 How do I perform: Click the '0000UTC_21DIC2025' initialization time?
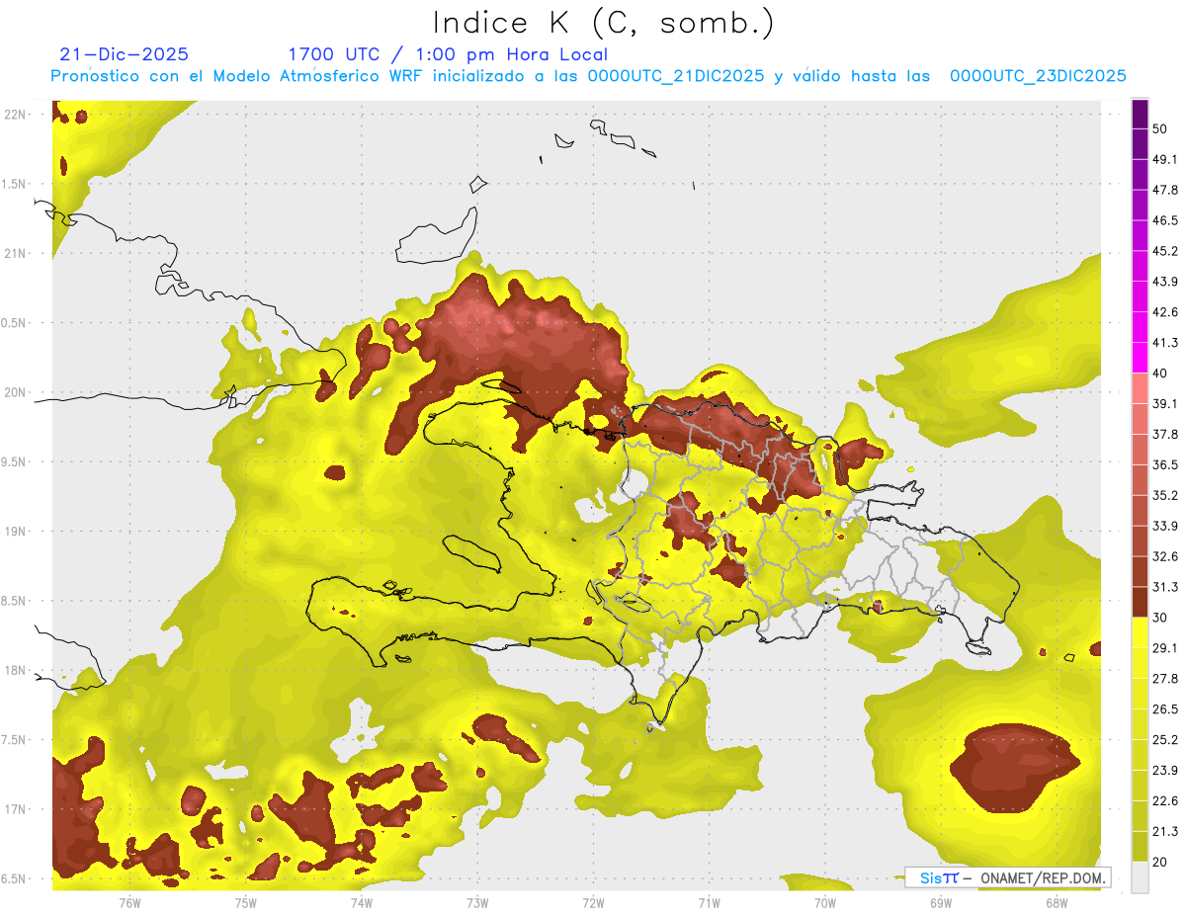[676, 76]
